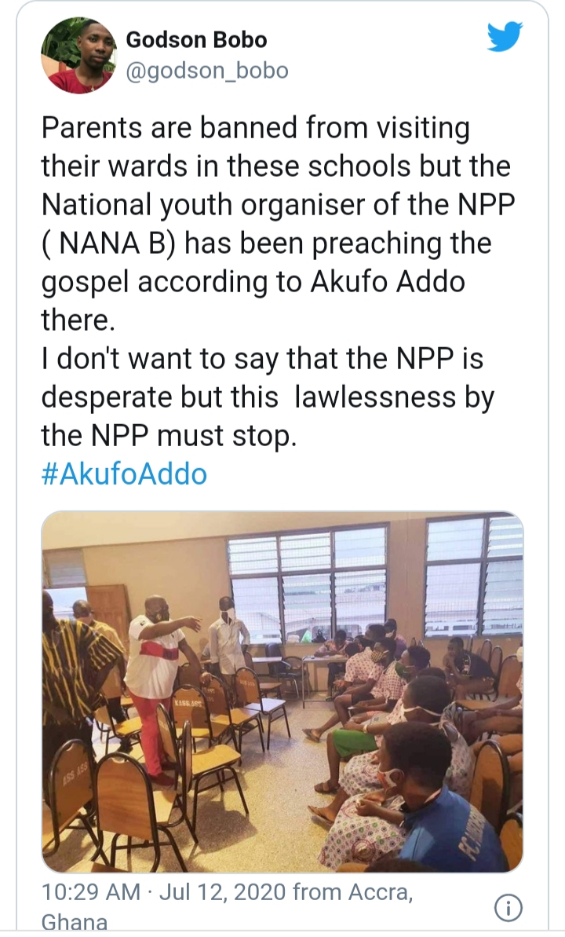This screenshot has height=937, width=565.
Task: Click the Twitter bird logo
Action: (x=505, y=38)
